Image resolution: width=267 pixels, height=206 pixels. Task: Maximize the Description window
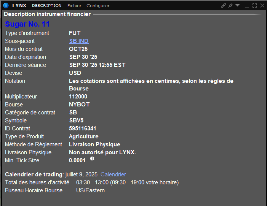click(255, 6)
